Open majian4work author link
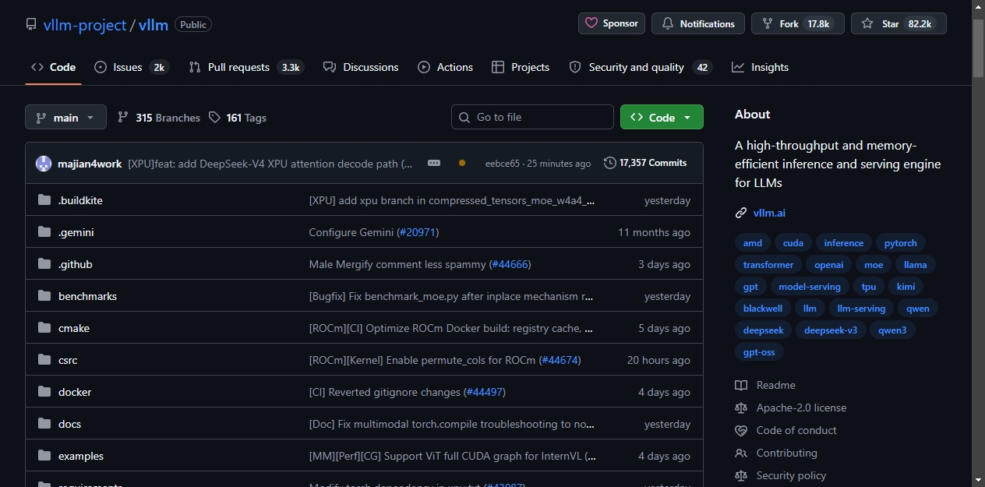 90,164
